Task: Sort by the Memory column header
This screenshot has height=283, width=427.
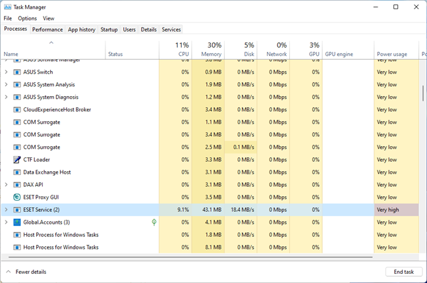Action: point(208,50)
